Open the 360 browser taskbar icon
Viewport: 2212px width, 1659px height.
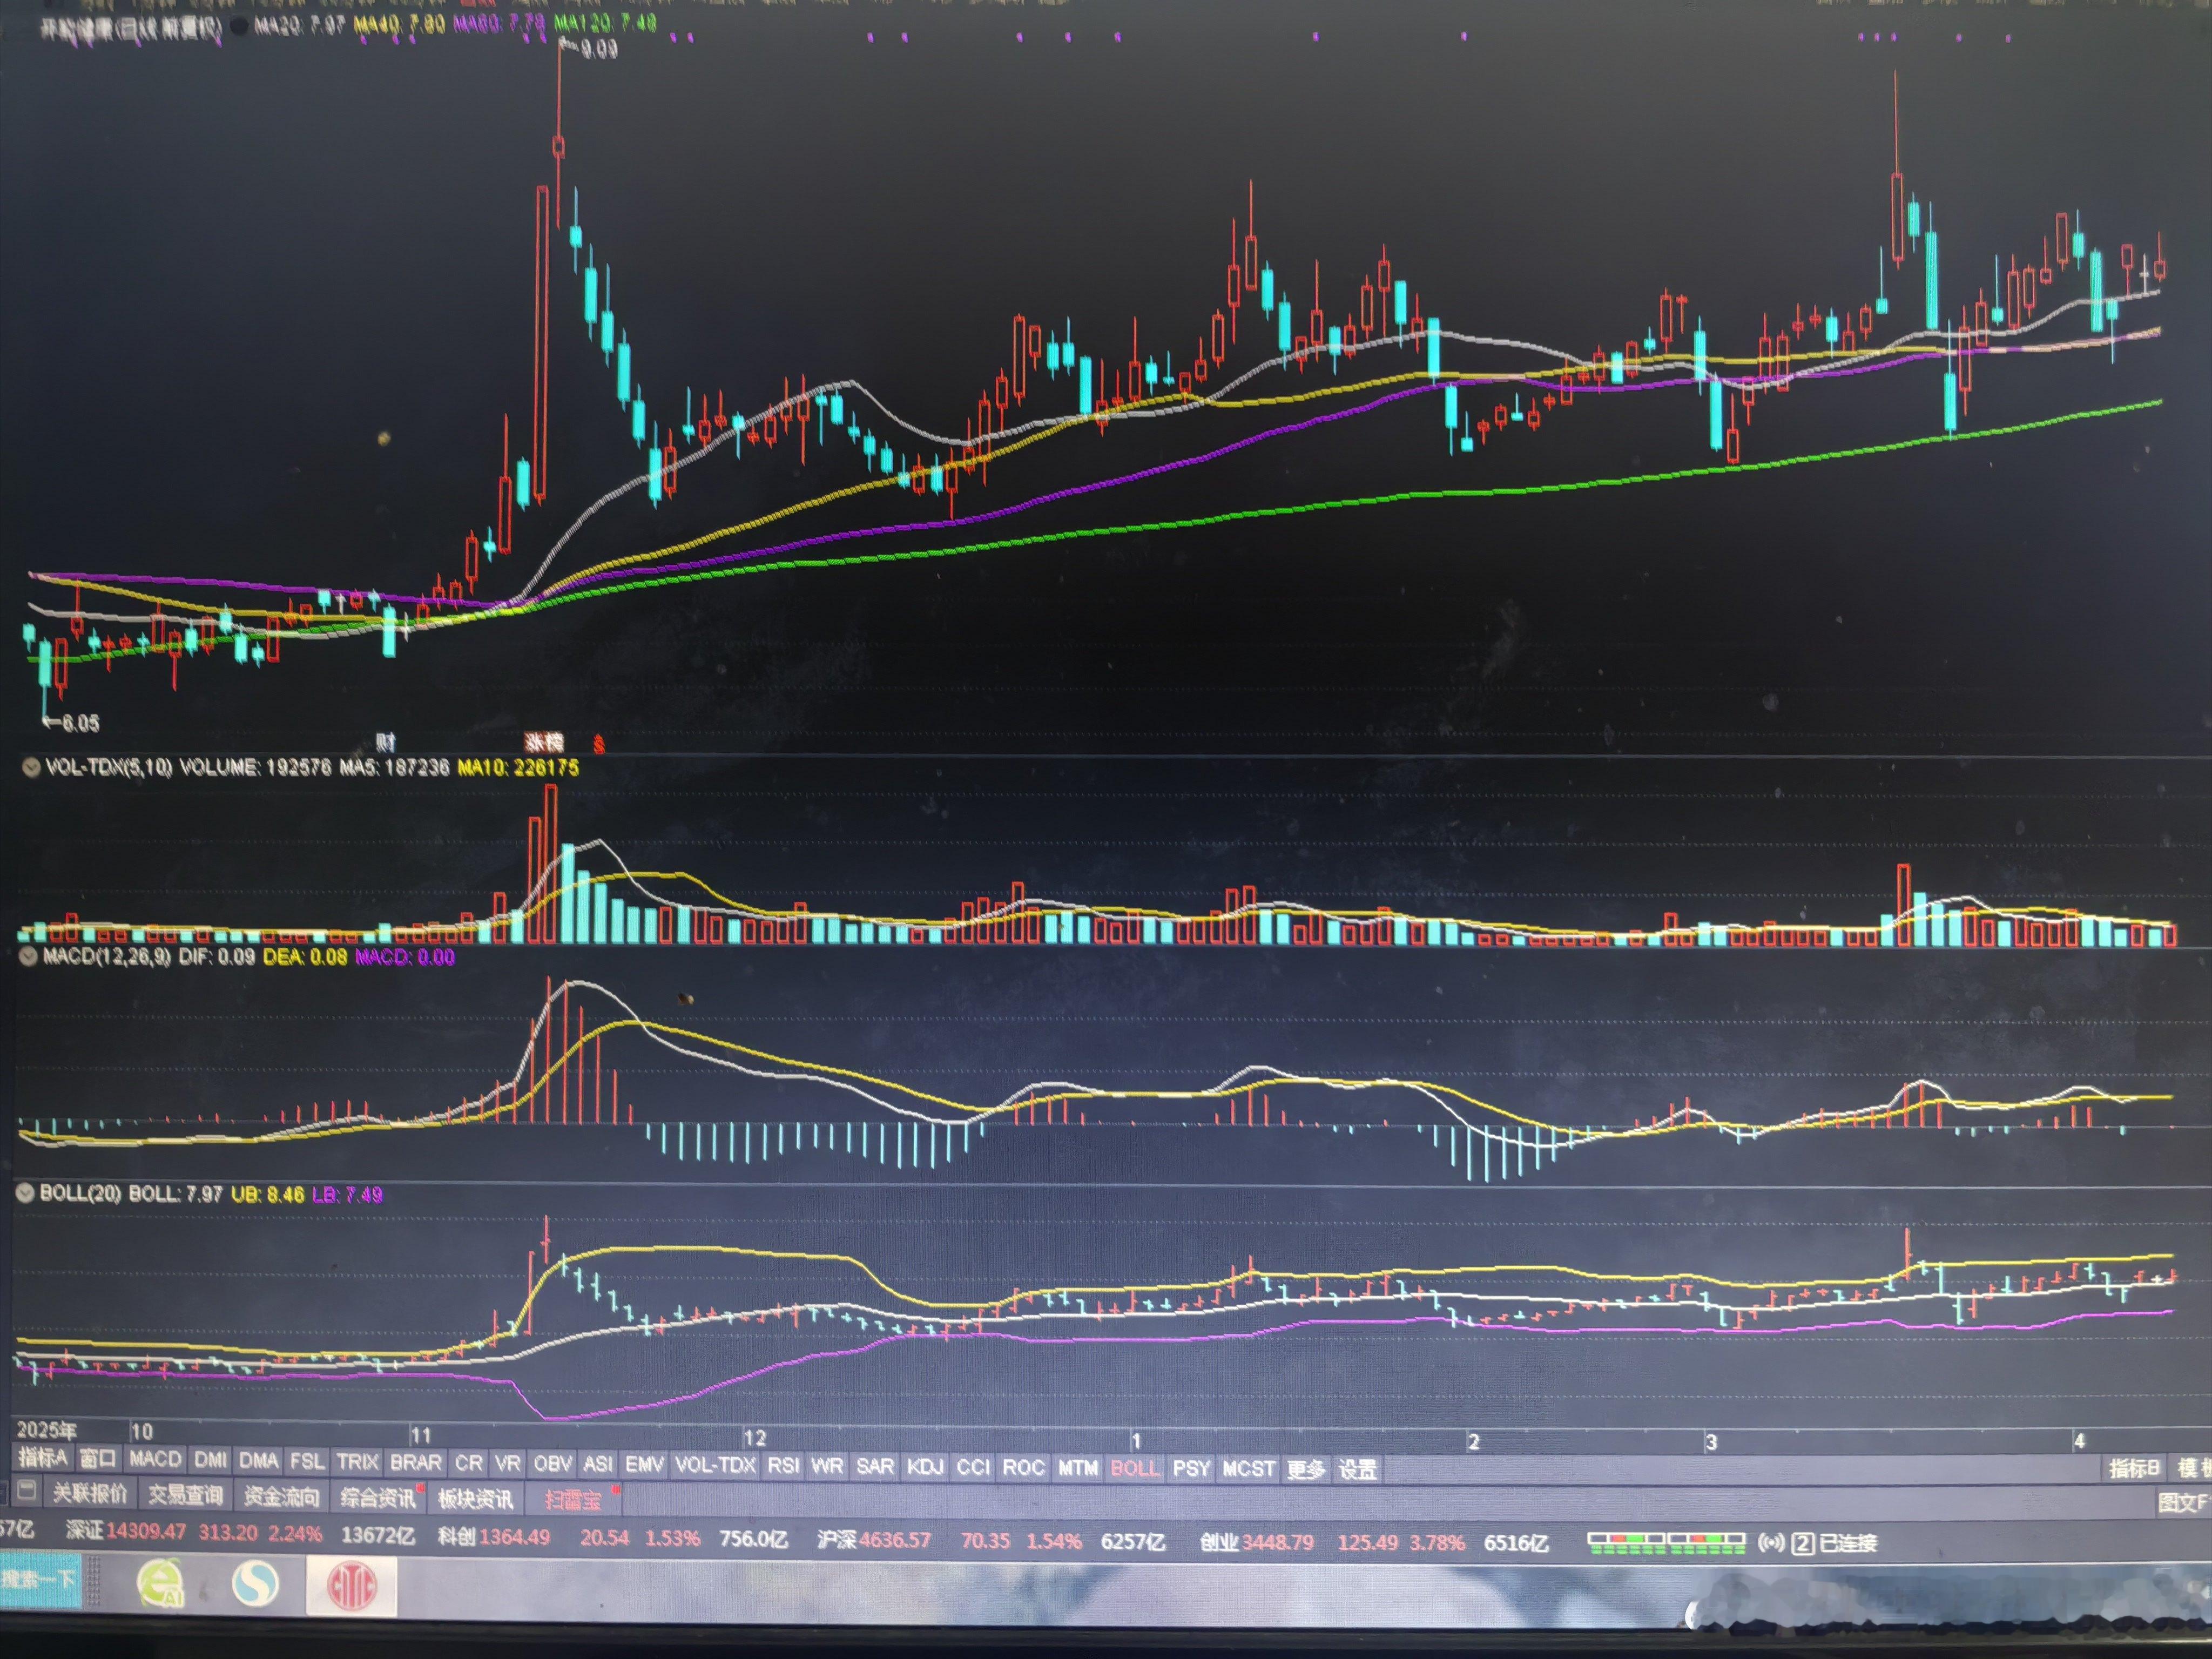[x=161, y=1584]
